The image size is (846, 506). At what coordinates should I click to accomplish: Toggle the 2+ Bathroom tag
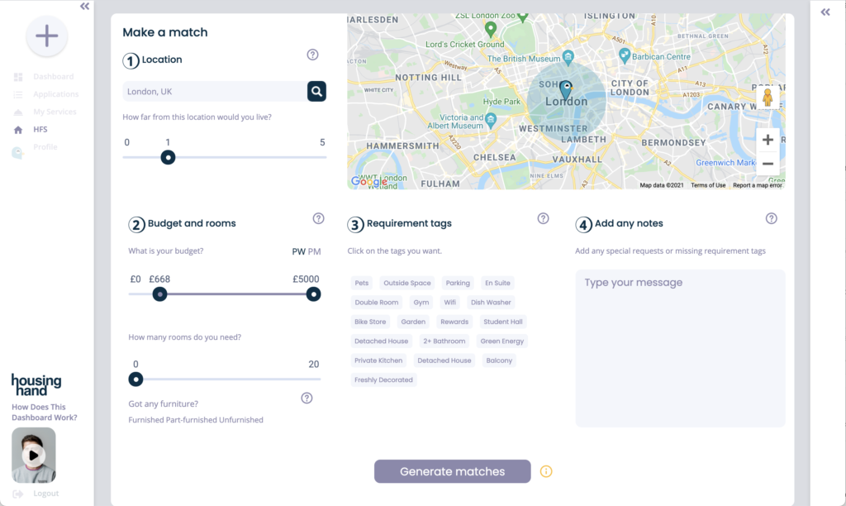[444, 341]
